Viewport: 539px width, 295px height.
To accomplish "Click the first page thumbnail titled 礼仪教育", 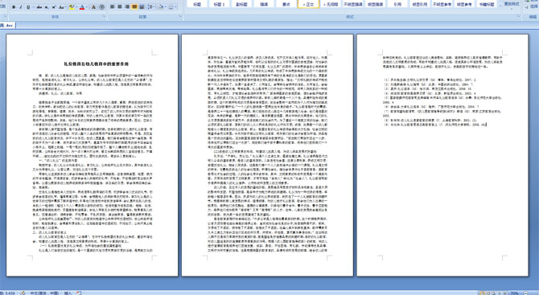I will (93, 155).
